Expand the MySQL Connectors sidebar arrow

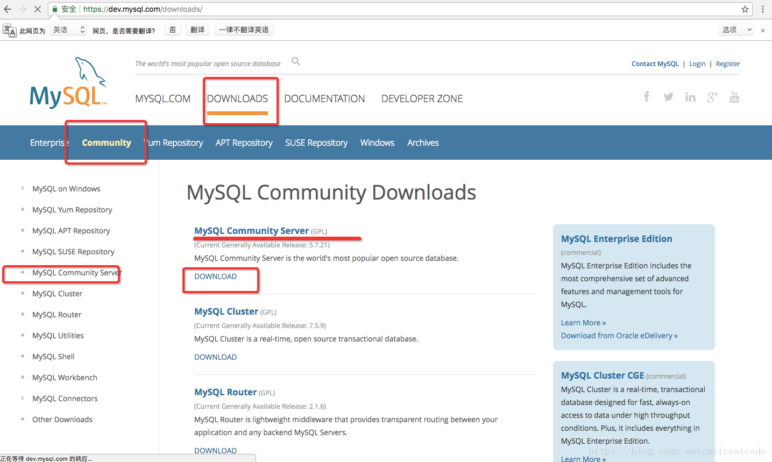tap(22, 398)
